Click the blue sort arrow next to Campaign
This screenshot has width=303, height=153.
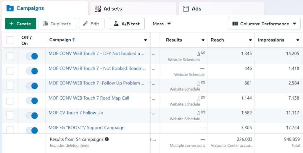[x=74, y=40]
